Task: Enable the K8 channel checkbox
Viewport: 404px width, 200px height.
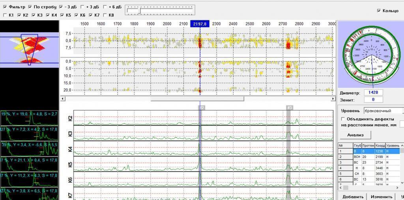Action: (x=105, y=15)
